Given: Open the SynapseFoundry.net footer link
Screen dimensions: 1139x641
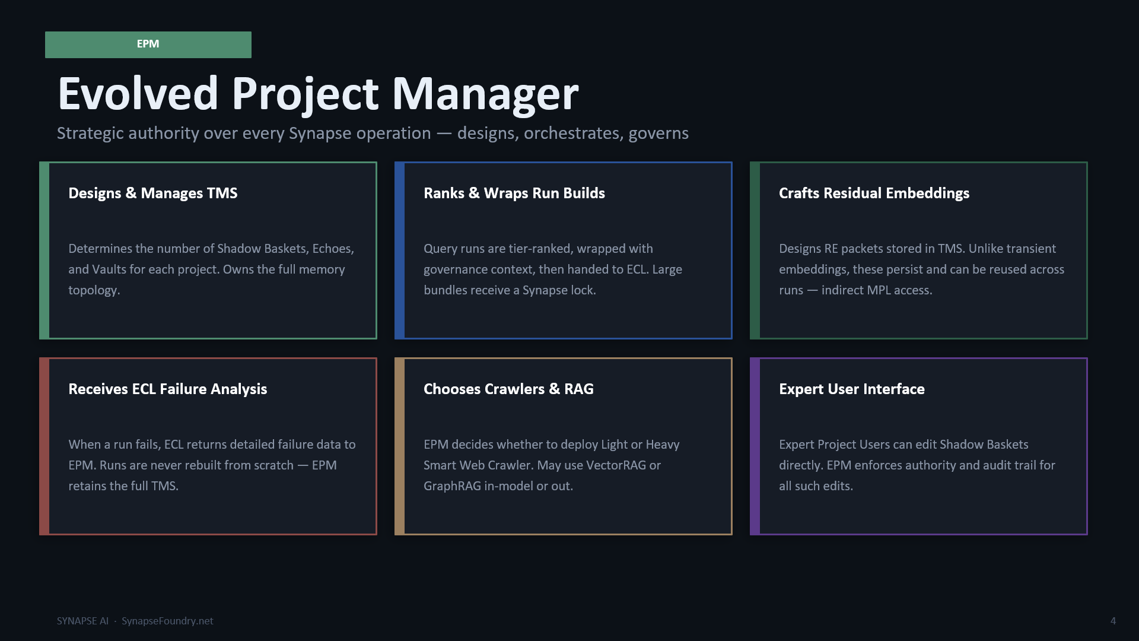Looking at the screenshot, I should (x=167, y=621).
